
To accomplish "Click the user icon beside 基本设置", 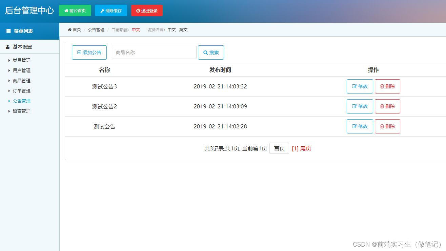I will point(8,47).
